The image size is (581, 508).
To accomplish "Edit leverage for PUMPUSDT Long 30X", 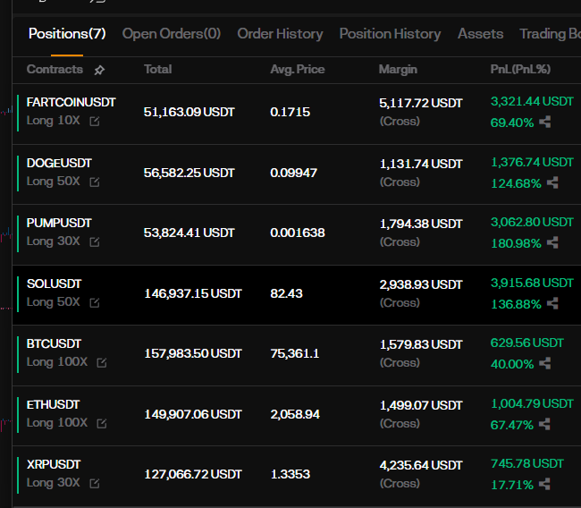I will pyautogui.click(x=95, y=242).
